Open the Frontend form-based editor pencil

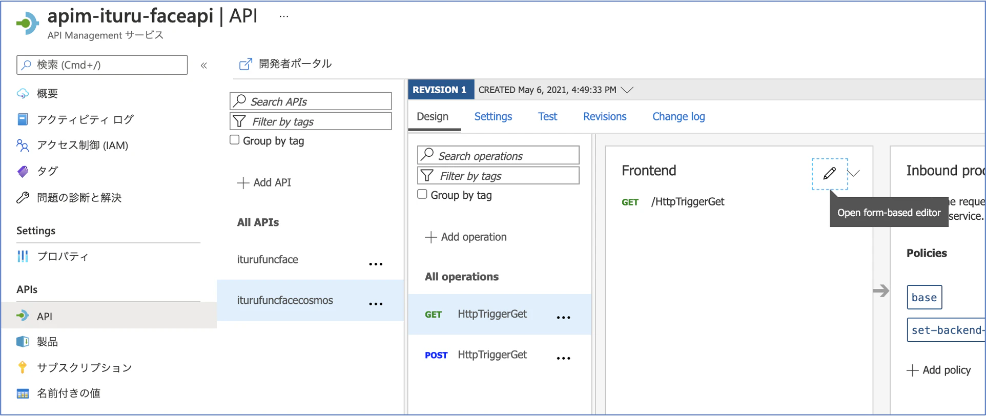[x=830, y=174]
